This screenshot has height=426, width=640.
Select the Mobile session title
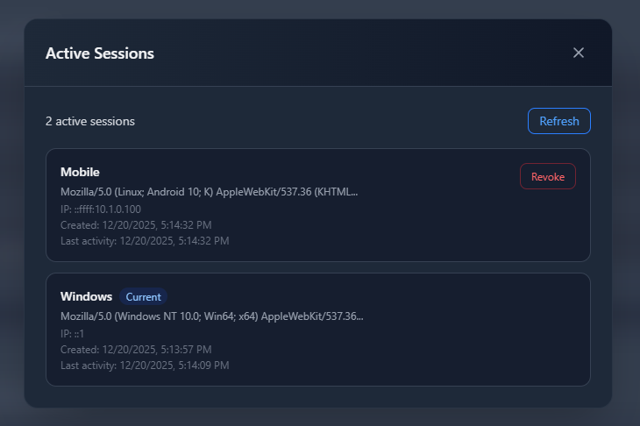point(80,172)
